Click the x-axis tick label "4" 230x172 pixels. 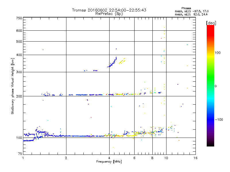(109, 158)
